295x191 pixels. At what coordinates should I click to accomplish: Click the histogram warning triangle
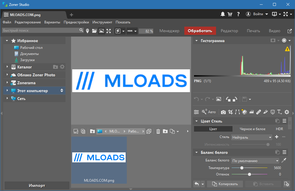[x=287, y=49]
